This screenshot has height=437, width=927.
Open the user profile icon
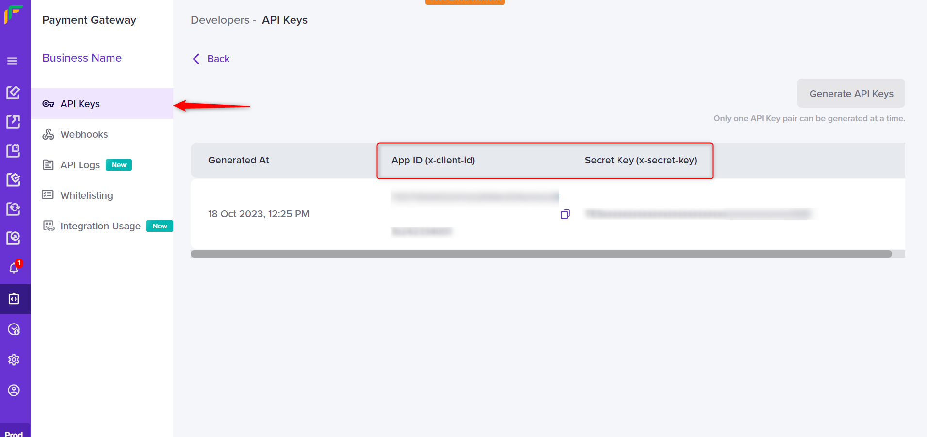coord(14,390)
